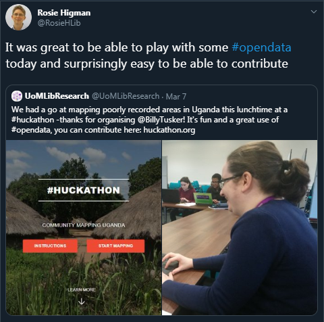The height and width of the screenshot is (322, 324).
Task: Open the tweet options chevron menu
Action: tap(314, 11)
